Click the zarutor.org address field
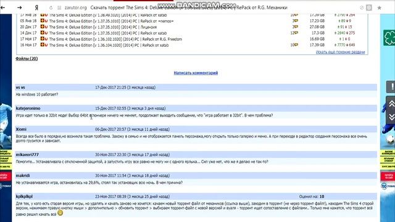 (75, 8)
